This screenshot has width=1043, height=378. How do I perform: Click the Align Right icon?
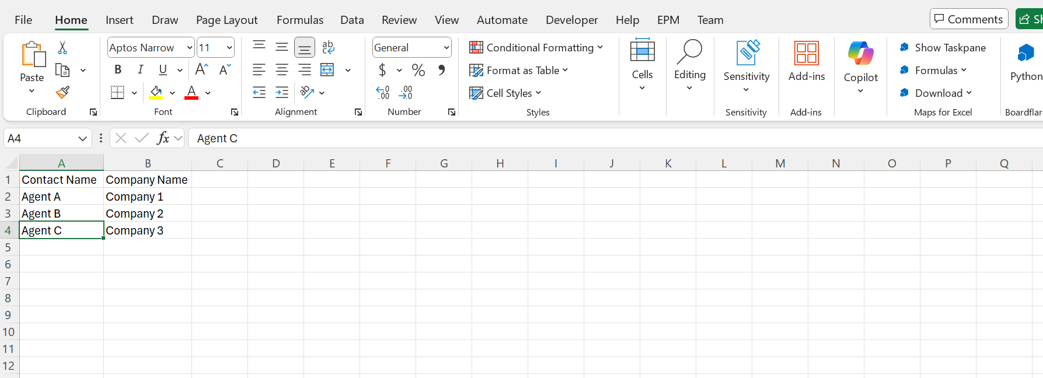[305, 70]
